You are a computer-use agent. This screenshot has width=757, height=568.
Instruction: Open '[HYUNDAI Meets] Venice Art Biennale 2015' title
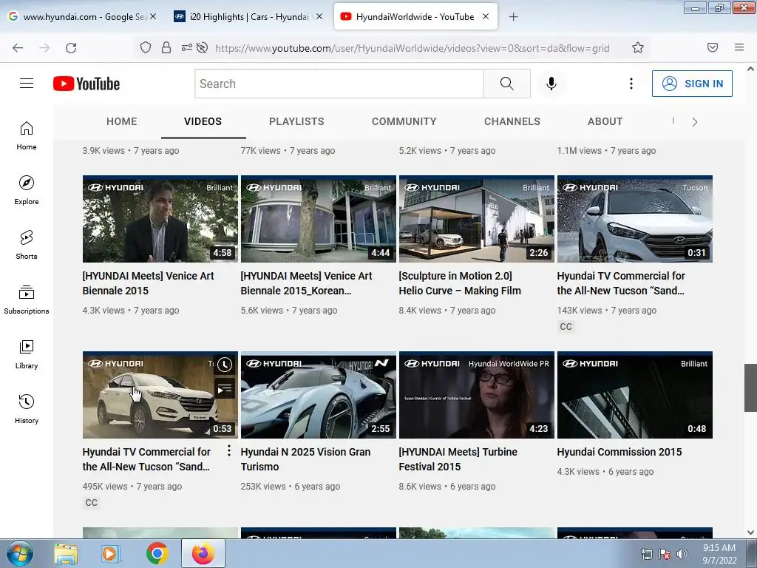click(148, 283)
